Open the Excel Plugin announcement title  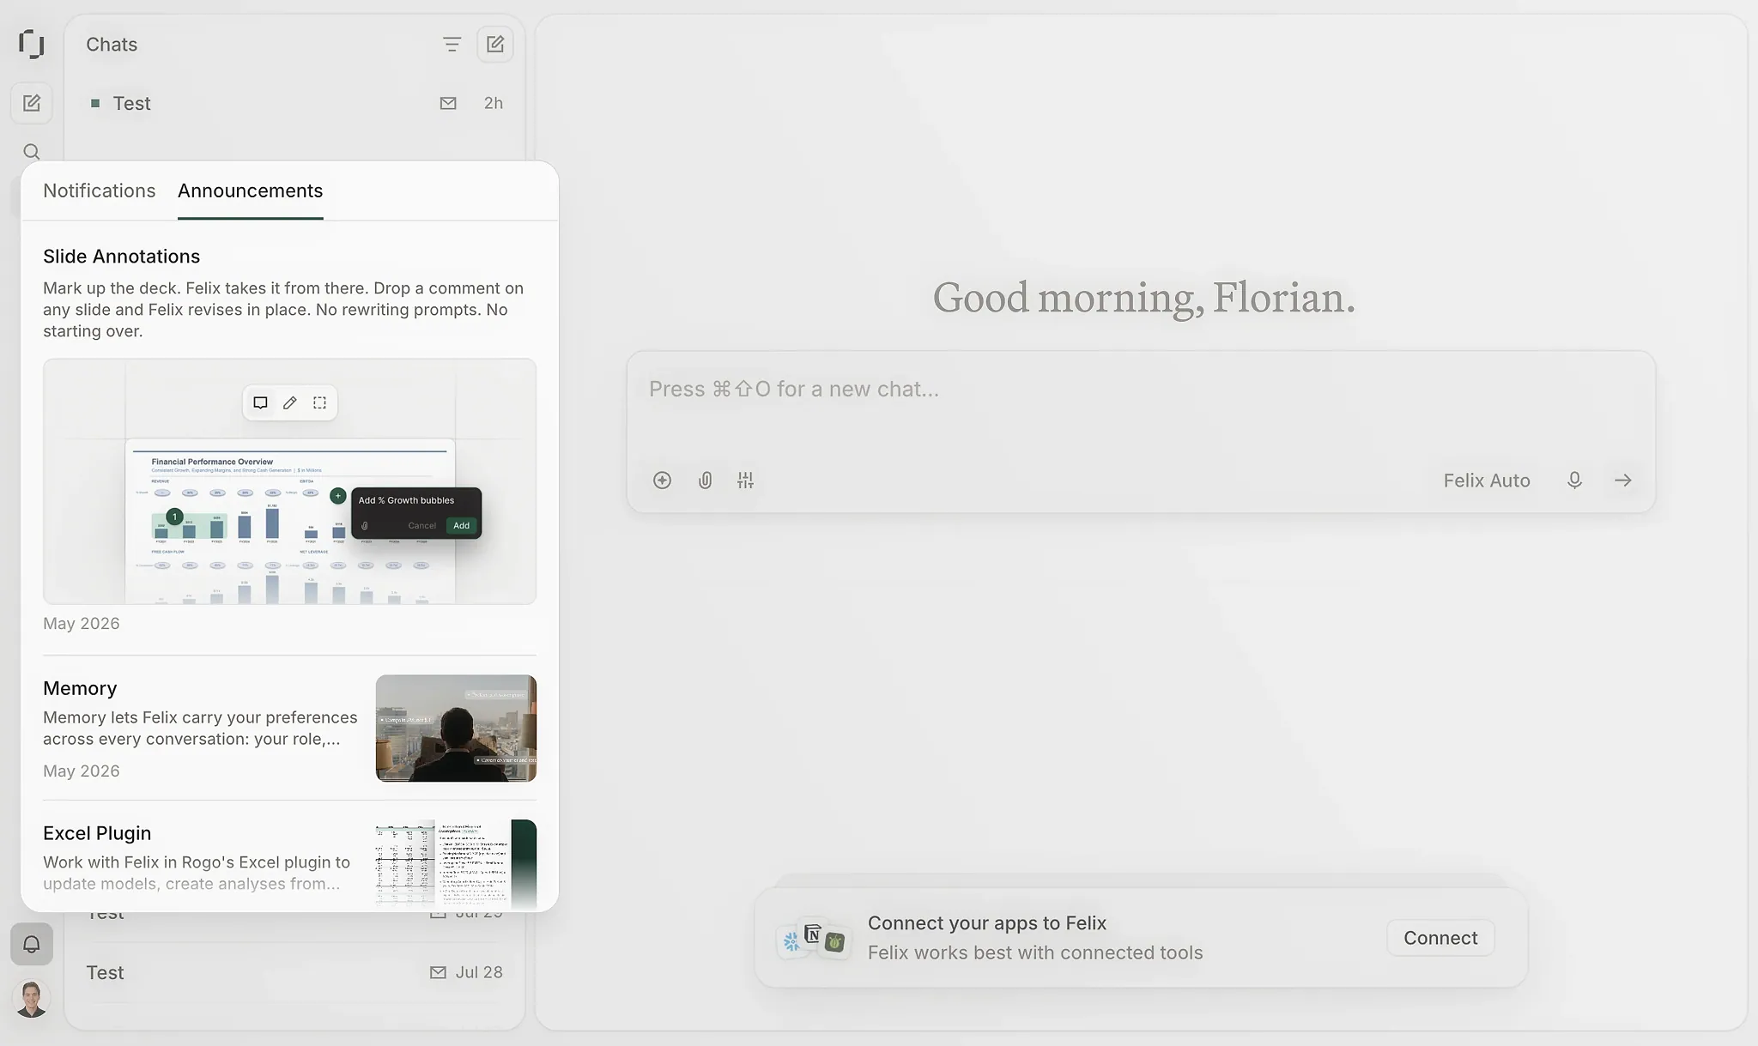[x=97, y=833]
